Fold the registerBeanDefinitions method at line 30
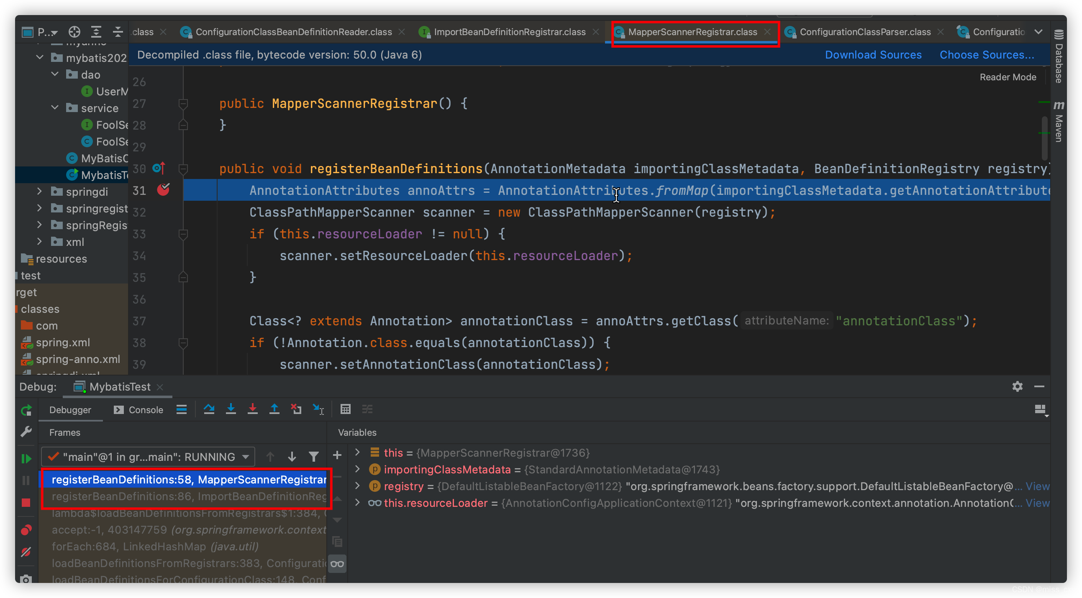1082x598 pixels. [x=183, y=169]
